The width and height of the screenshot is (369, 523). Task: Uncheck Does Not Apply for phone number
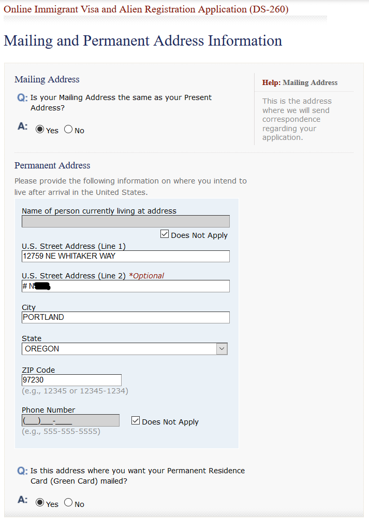coord(136,420)
